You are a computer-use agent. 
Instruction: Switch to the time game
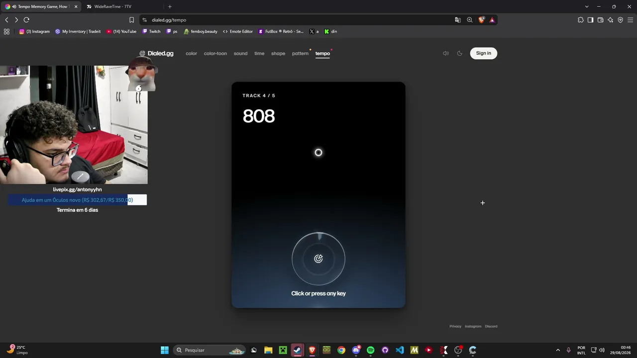(259, 53)
